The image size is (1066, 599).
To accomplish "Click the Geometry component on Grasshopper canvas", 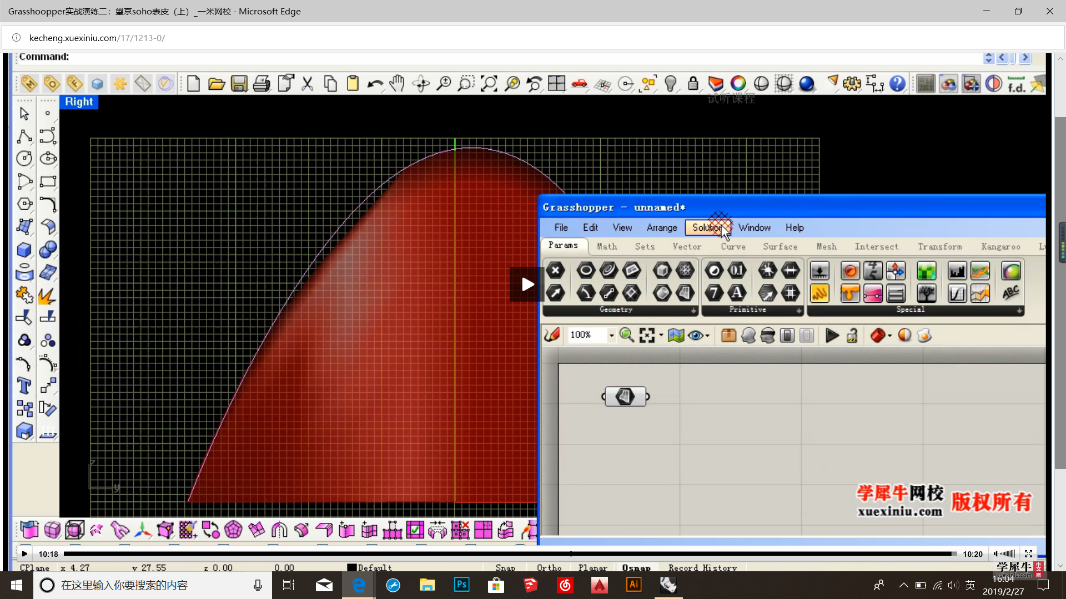I will [625, 397].
